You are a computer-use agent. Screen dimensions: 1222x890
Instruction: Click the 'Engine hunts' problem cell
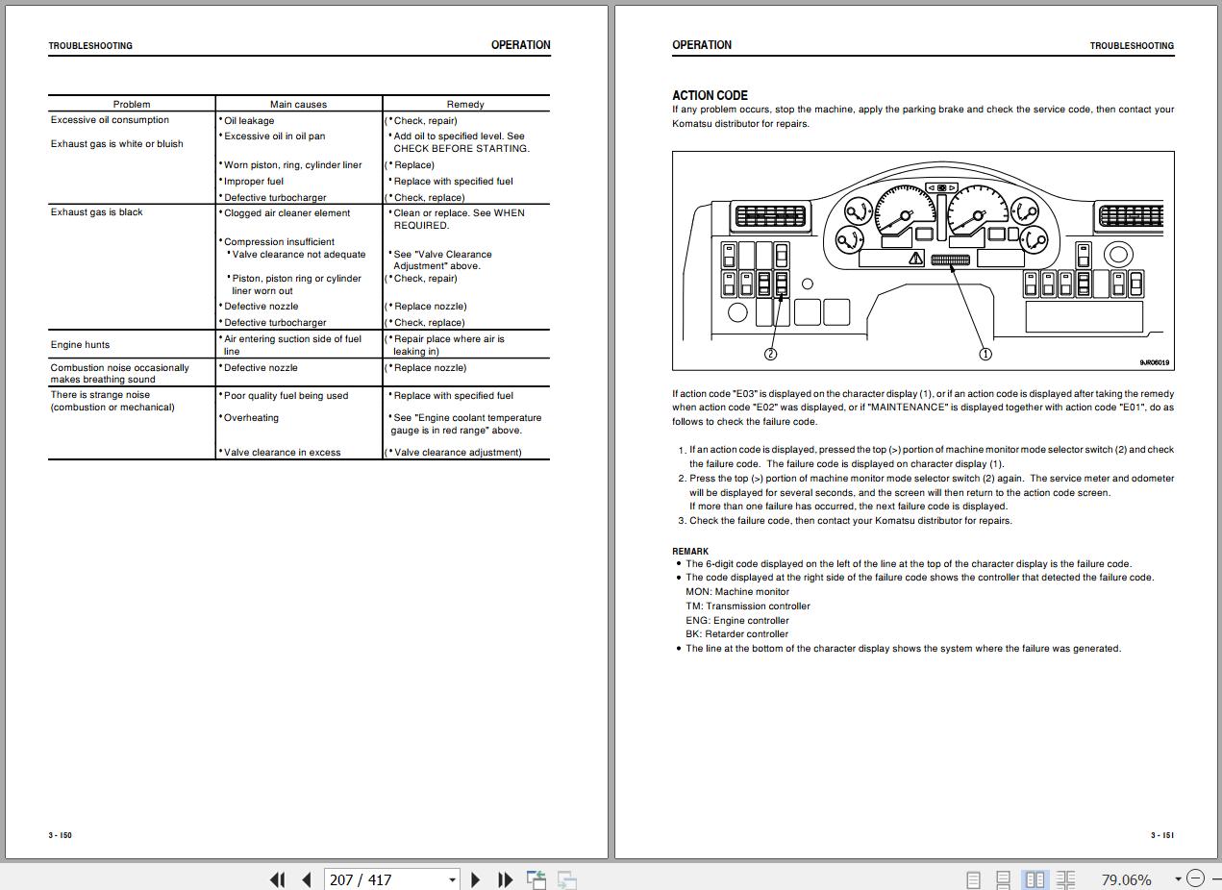[x=80, y=344]
